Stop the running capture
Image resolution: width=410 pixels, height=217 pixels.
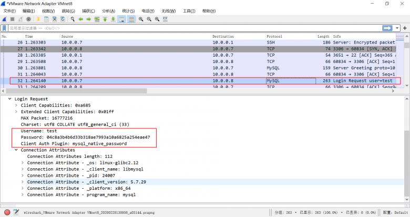click(12, 19)
